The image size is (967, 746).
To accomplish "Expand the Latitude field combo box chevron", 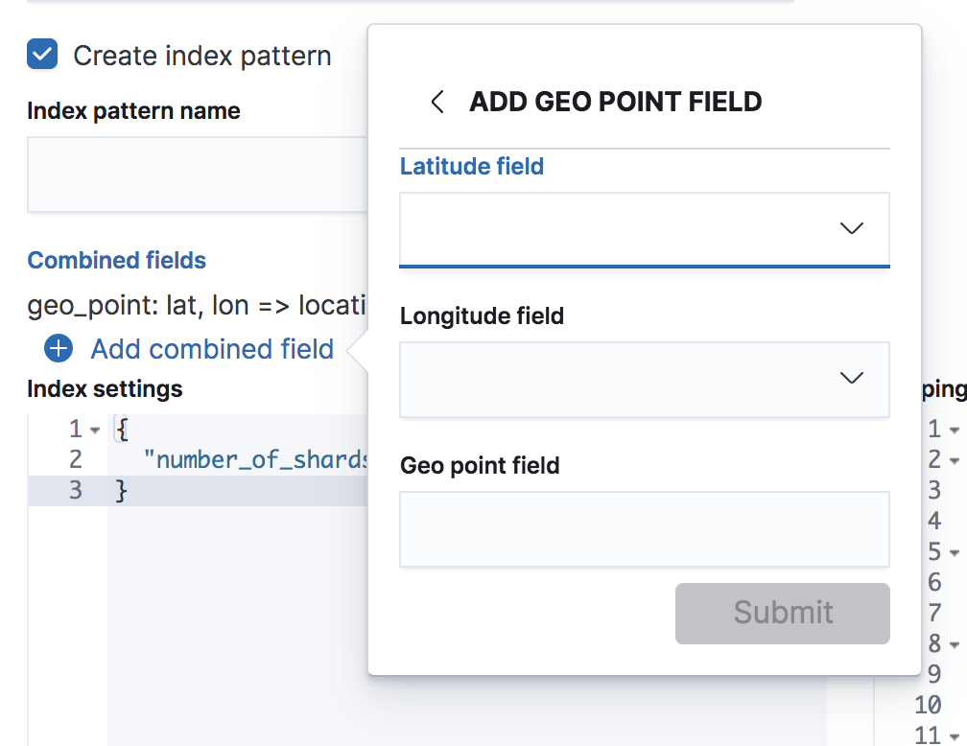I will 851,228.
